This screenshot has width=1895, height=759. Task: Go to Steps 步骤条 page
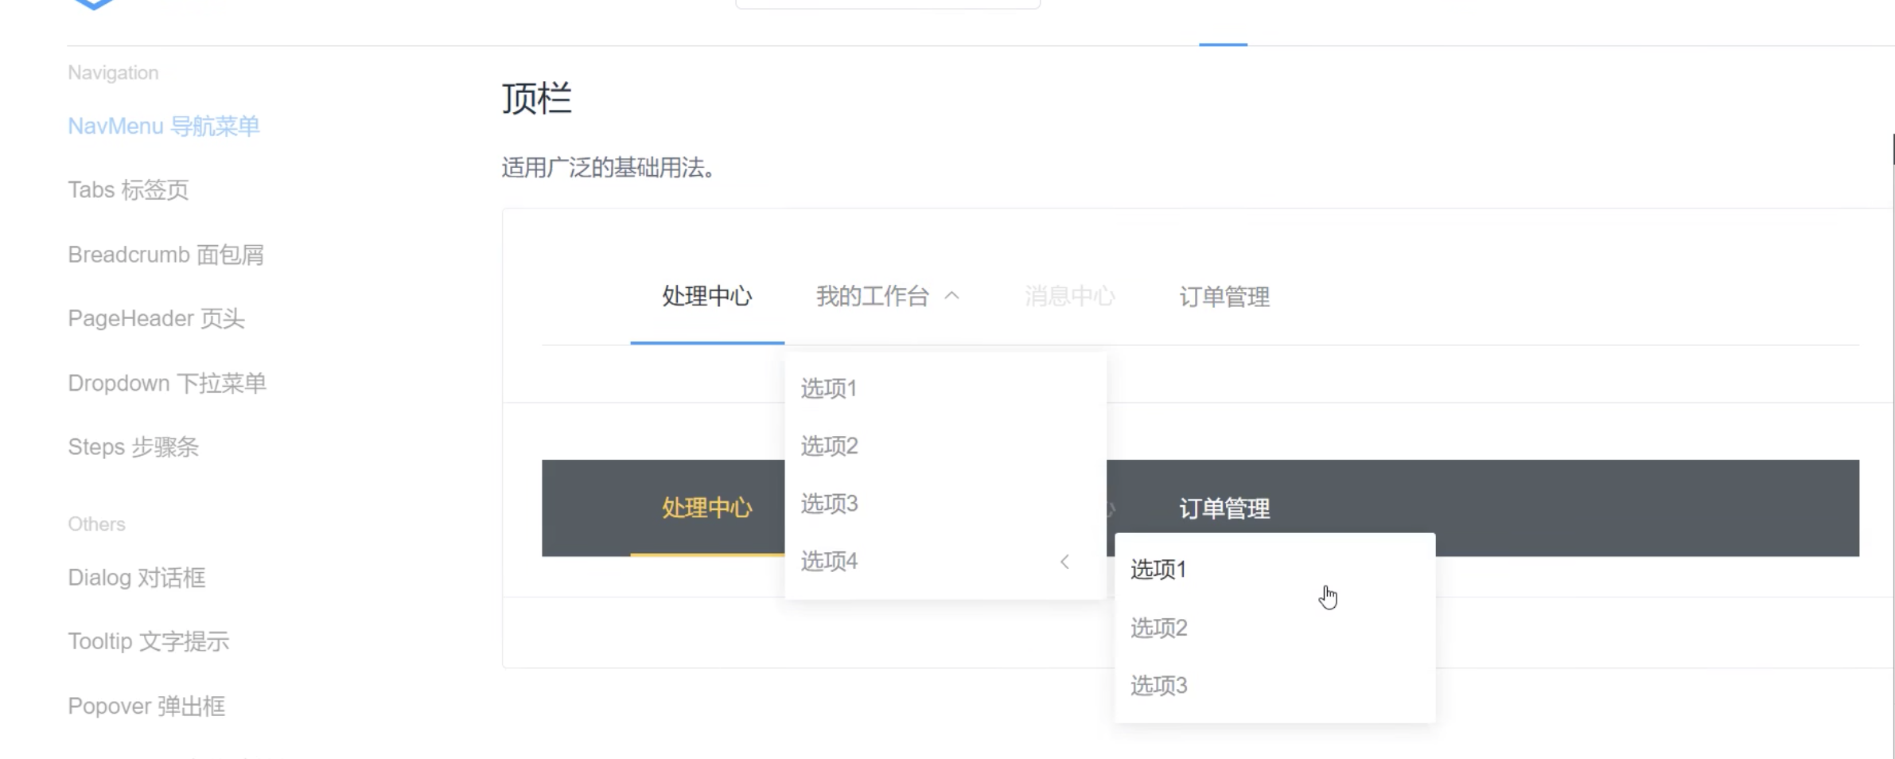(x=133, y=447)
